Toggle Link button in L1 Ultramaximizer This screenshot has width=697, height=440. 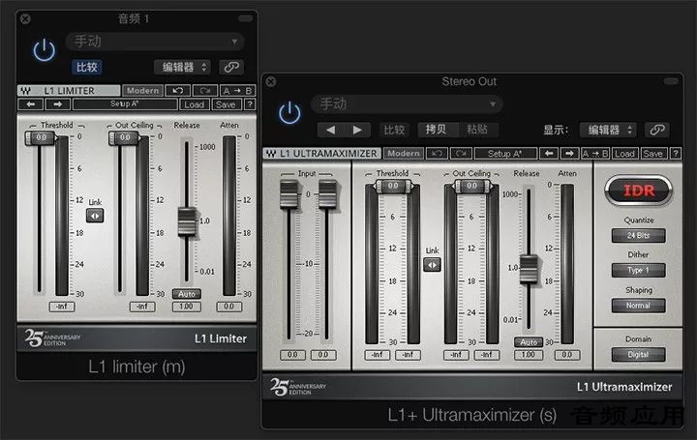pos(432,265)
